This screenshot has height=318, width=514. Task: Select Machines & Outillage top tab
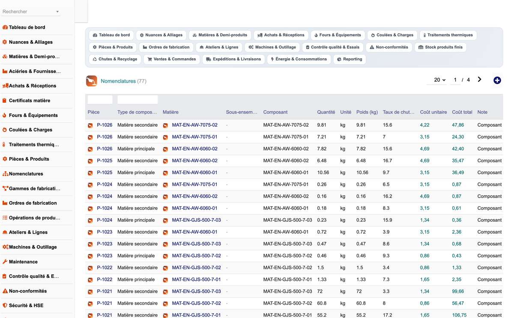tap(272, 47)
